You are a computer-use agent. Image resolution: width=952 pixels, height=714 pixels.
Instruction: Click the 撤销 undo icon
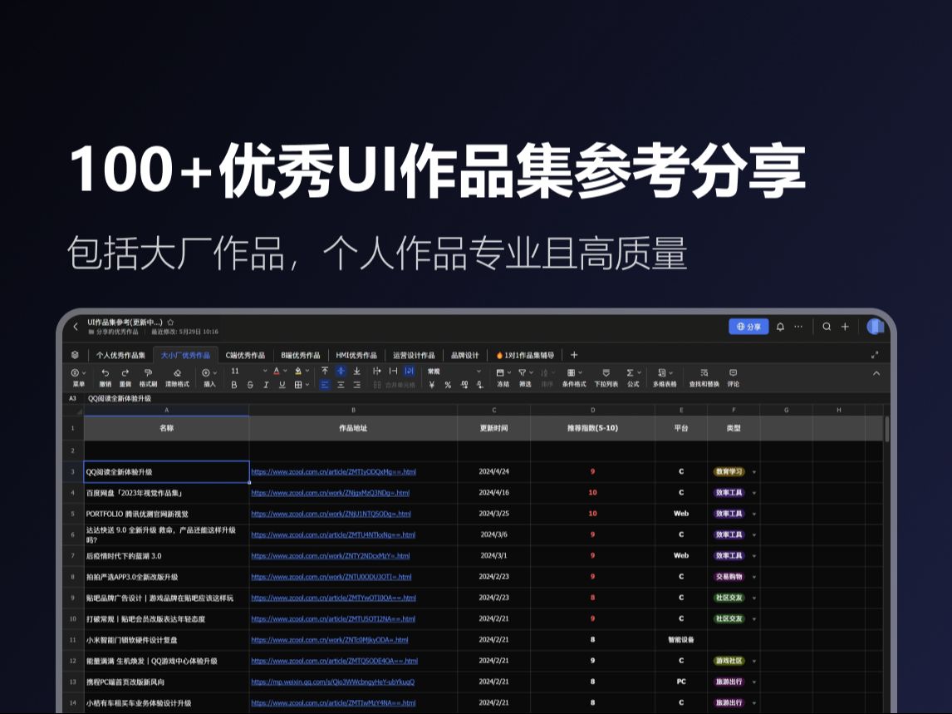105,372
